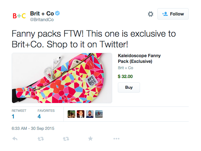Click the blue verified badge
Viewport: 201px width, 151px height.
[x=58, y=13]
